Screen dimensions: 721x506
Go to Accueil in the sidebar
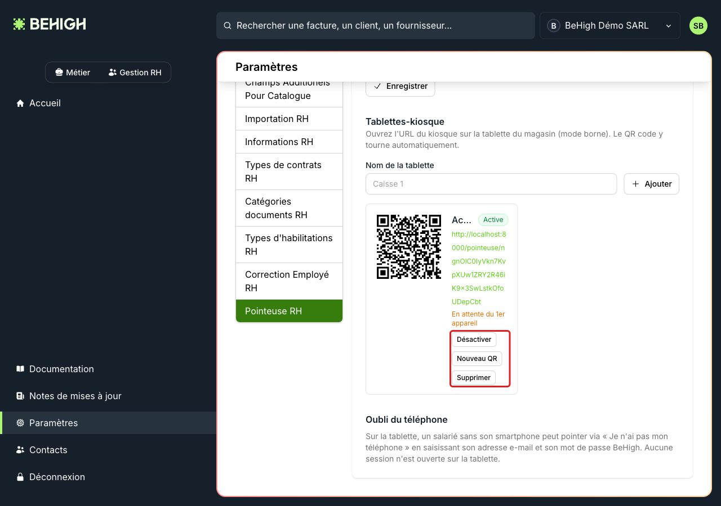(108, 103)
